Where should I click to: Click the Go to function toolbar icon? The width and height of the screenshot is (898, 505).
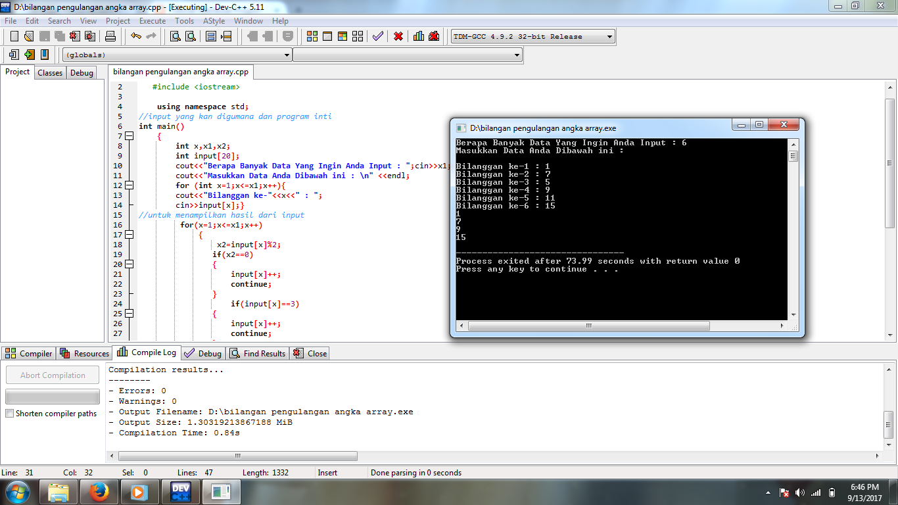(211, 36)
